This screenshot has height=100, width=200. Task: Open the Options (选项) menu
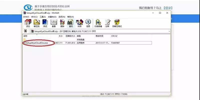tap(62, 17)
